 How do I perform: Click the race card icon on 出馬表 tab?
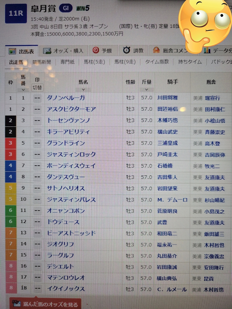point(12,51)
